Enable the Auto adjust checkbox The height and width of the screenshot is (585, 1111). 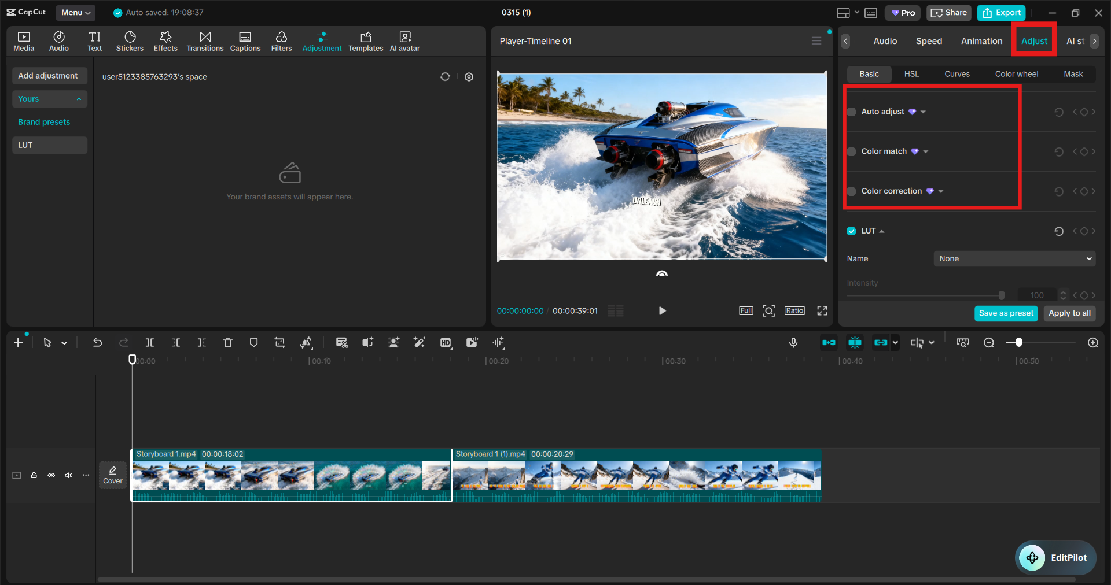[852, 112]
